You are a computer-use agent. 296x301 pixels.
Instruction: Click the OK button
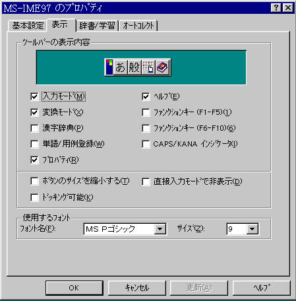tap(74, 288)
